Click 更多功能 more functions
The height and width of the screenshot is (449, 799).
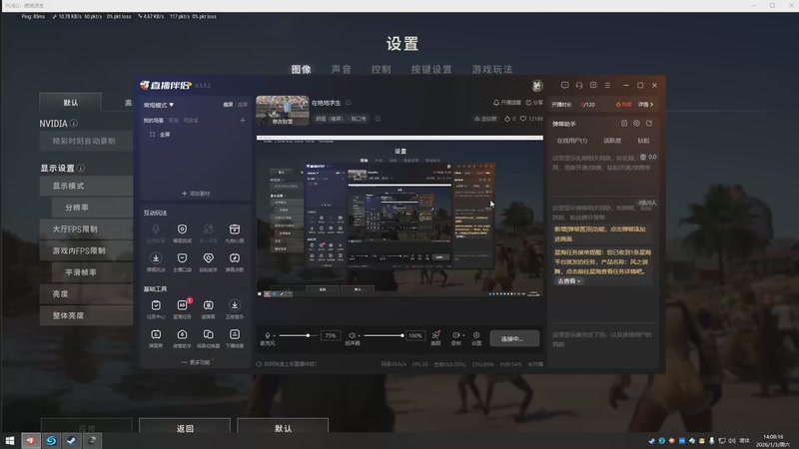coord(196,362)
